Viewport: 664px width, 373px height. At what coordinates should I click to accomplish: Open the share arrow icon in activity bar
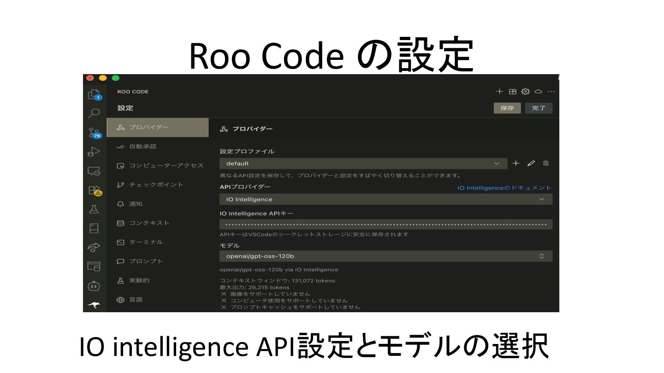pyautogui.click(x=94, y=247)
